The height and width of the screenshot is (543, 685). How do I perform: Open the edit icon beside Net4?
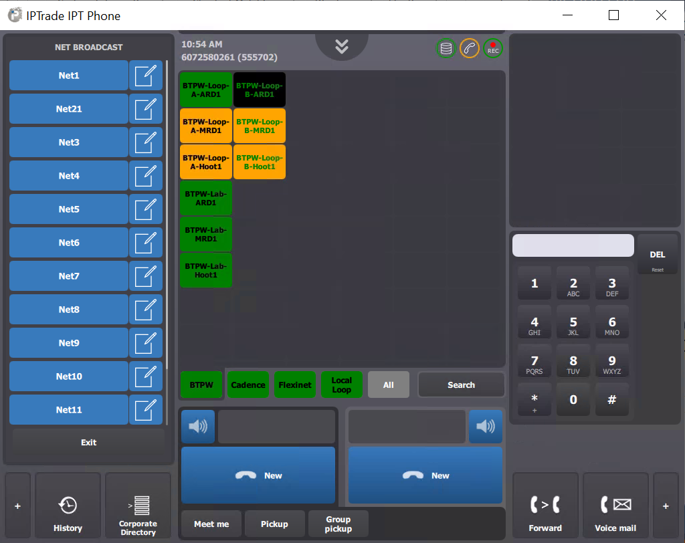[x=146, y=176]
